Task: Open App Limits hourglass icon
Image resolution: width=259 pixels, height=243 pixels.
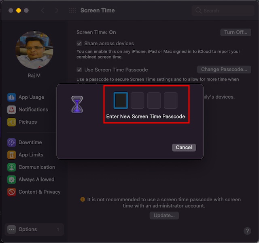Action: point(12,155)
